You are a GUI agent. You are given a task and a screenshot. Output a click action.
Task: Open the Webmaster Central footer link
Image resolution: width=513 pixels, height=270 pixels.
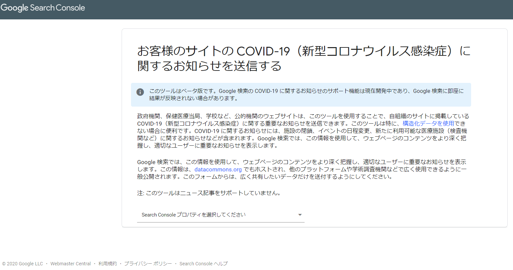[x=70, y=263]
